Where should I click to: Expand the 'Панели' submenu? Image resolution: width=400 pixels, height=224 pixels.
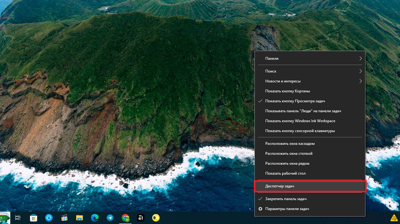tap(310, 58)
